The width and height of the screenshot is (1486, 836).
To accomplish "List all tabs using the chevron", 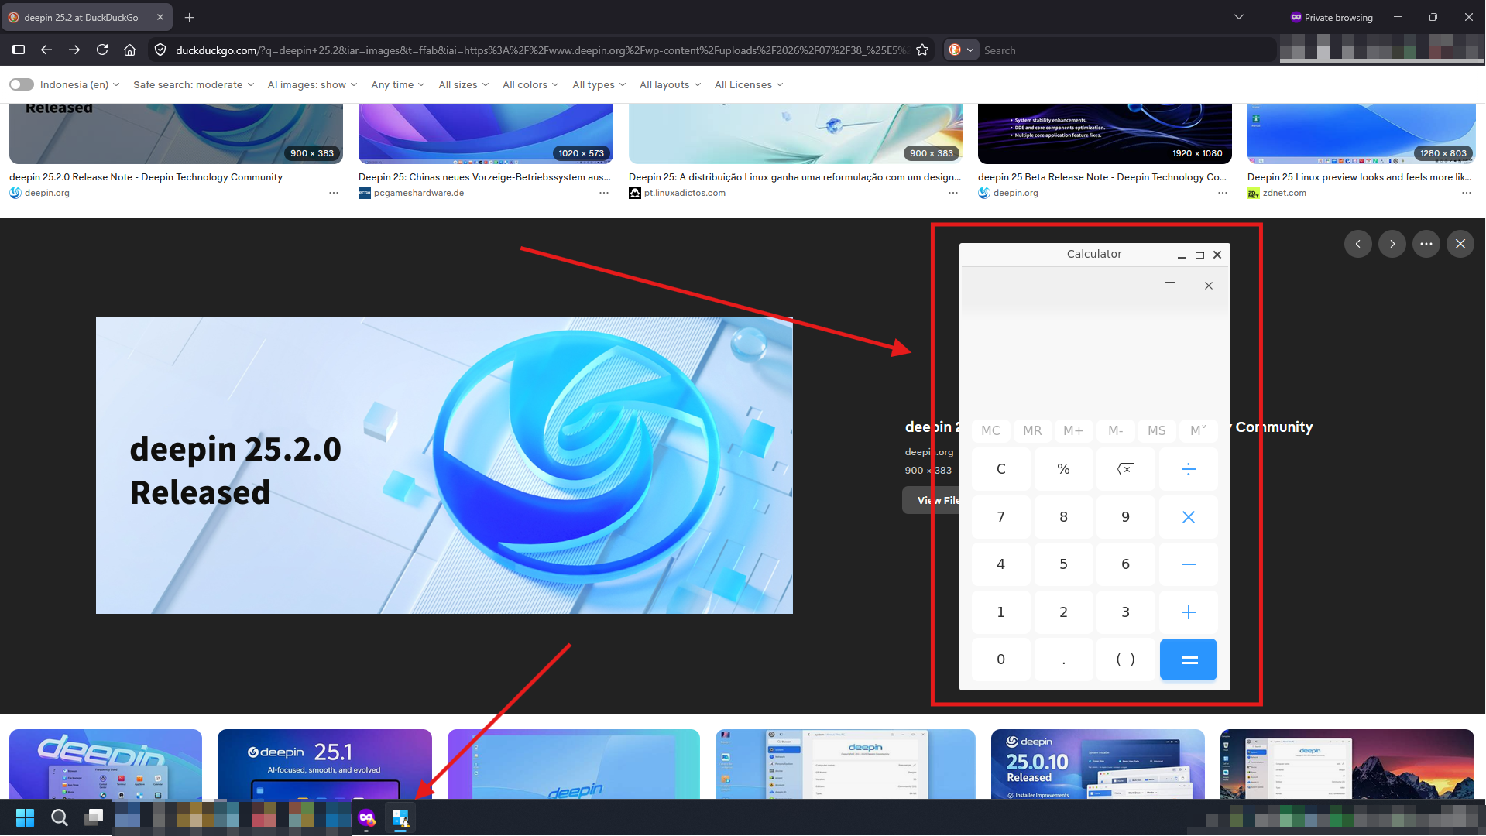I will point(1238,17).
